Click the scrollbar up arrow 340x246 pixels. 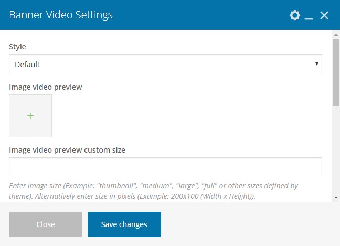[336, 35]
